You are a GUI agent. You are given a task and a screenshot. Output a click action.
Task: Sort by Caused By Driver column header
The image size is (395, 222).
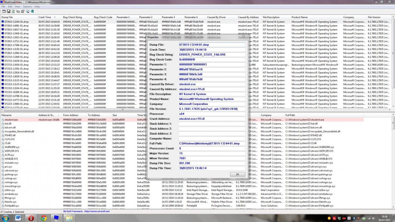tap(222, 17)
